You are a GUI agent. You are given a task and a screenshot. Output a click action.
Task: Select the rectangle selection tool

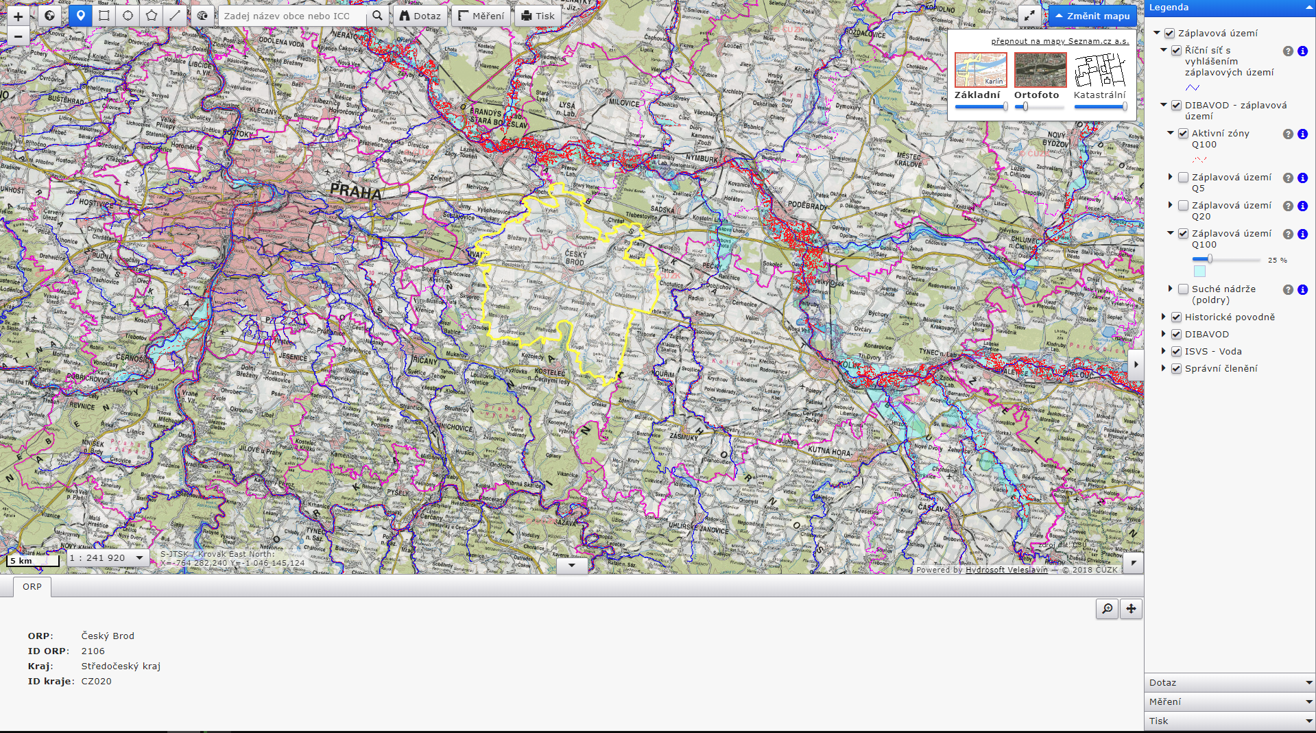coord(104,16)
